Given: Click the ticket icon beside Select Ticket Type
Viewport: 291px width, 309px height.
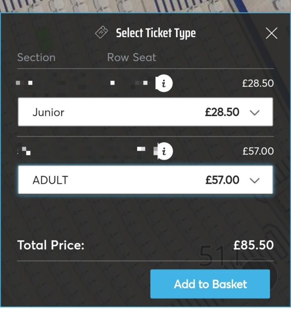Looking at the screenshot, I should pyautogui.click(x=102, y=33).
